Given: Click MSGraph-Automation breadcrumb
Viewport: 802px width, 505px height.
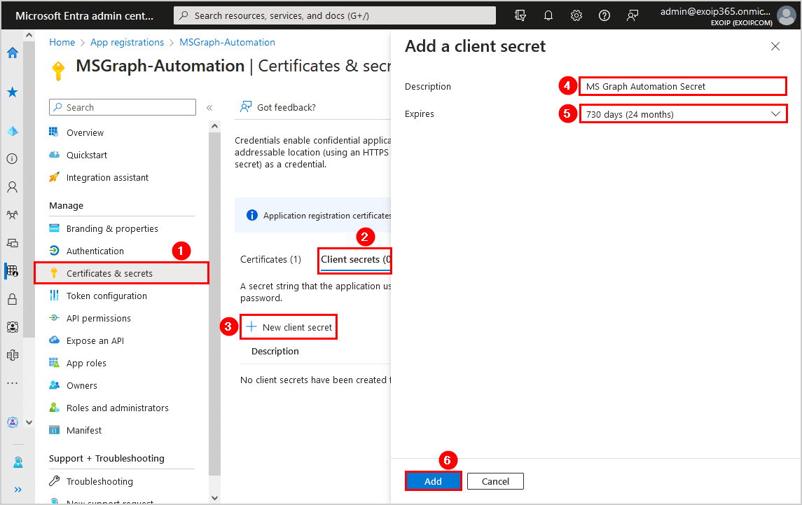Looking at the screenshot, I should tap(227, 43).
